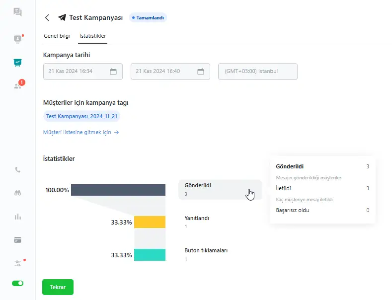Click the phone icon in the sidebar
The height and width of the screenshot is (300, 392).
point(18,170)
